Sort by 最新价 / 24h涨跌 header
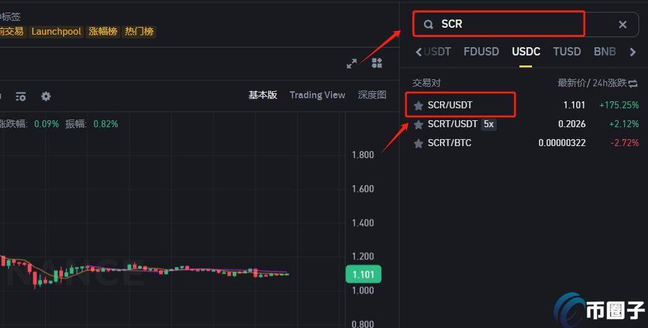648x328 pixels. 592,83
